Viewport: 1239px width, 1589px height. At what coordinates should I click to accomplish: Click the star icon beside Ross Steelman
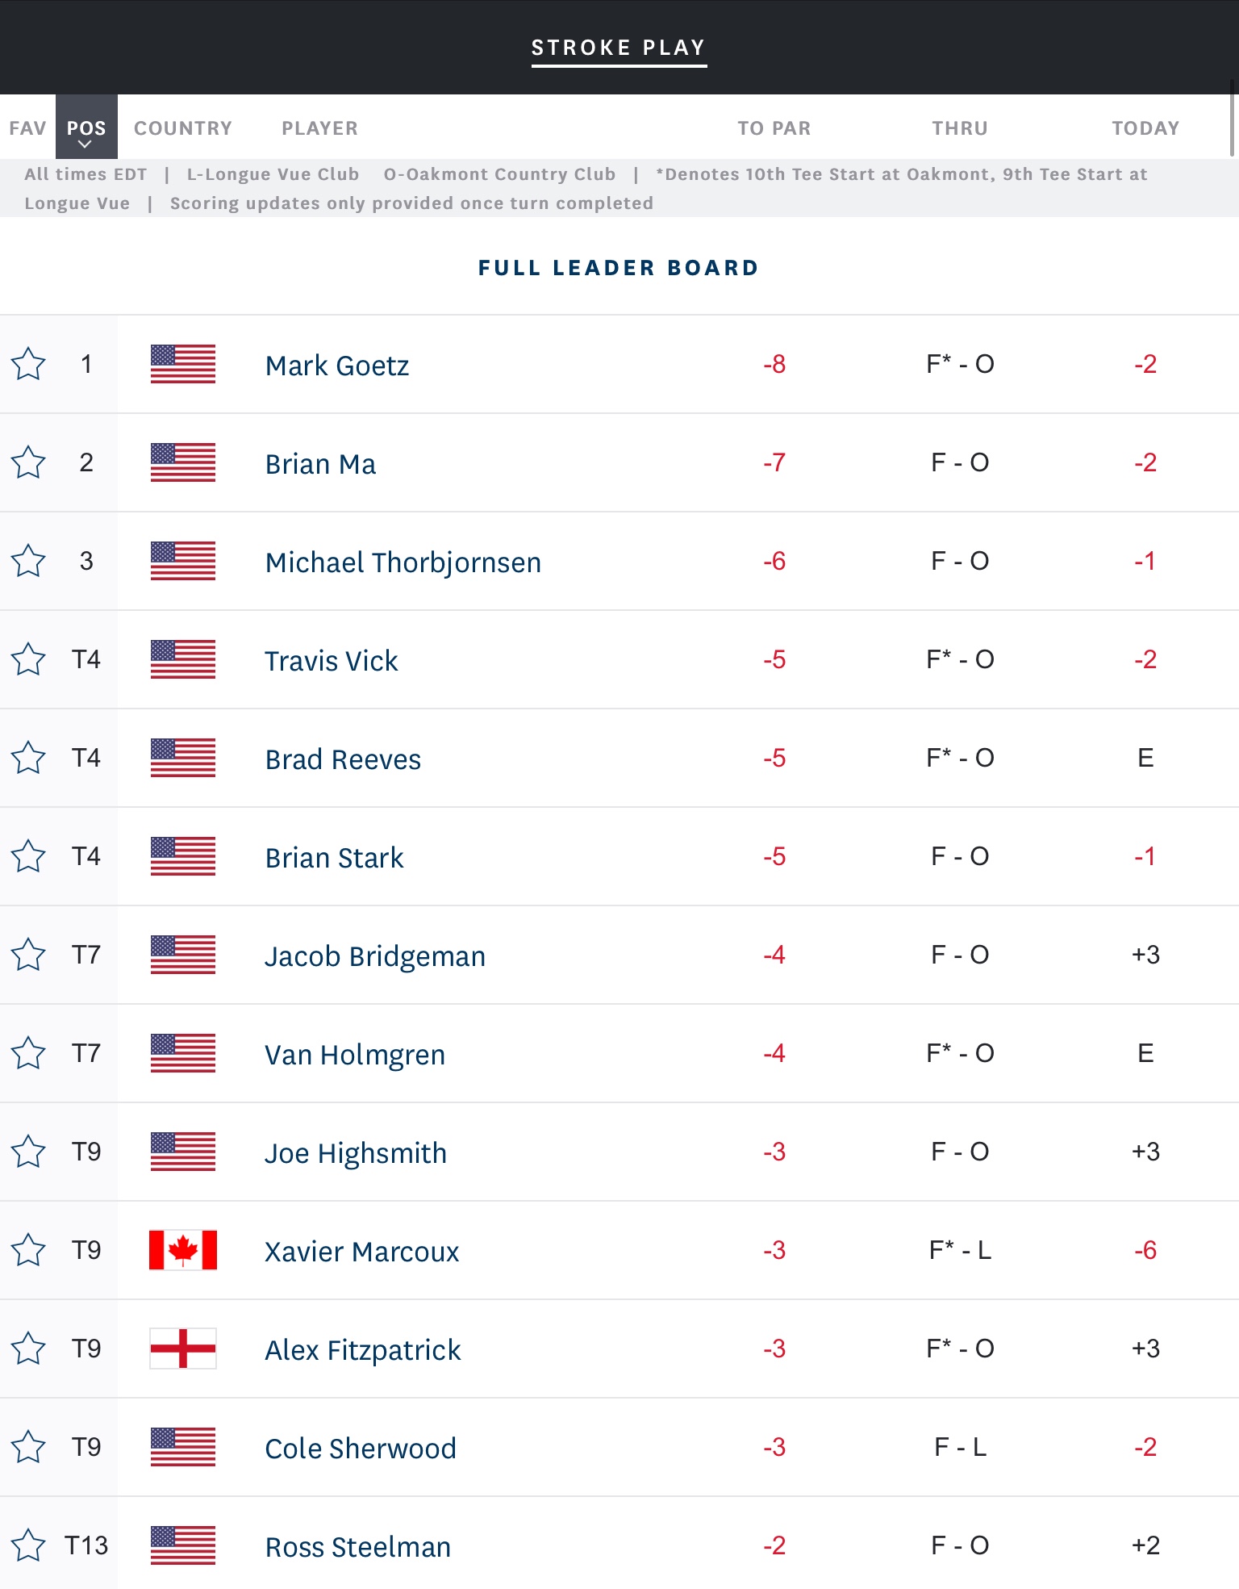tap(28, 1545)
